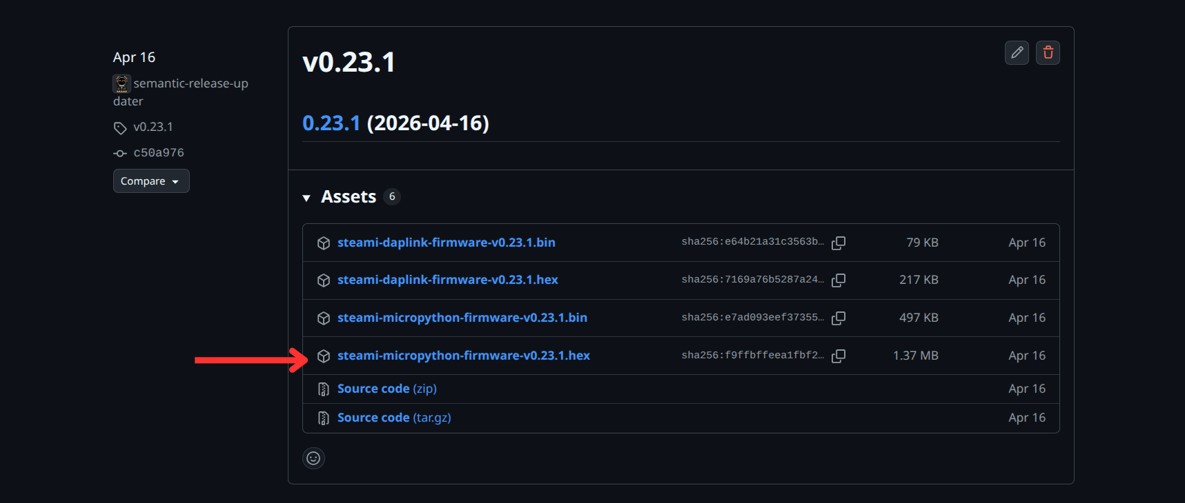Click the commit icon next to c50a976

(120, 153)
